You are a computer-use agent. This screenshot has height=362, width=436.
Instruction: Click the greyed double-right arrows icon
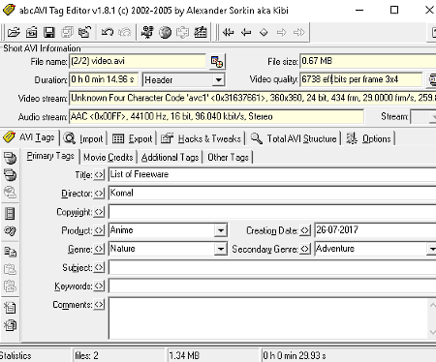[299, 32]
